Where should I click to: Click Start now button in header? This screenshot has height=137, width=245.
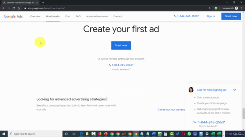(231, 16)
